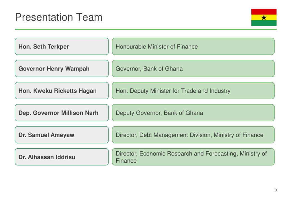Click the word Finance on the last row
This screenshot has height=200, width=289.
click(126, 161)
